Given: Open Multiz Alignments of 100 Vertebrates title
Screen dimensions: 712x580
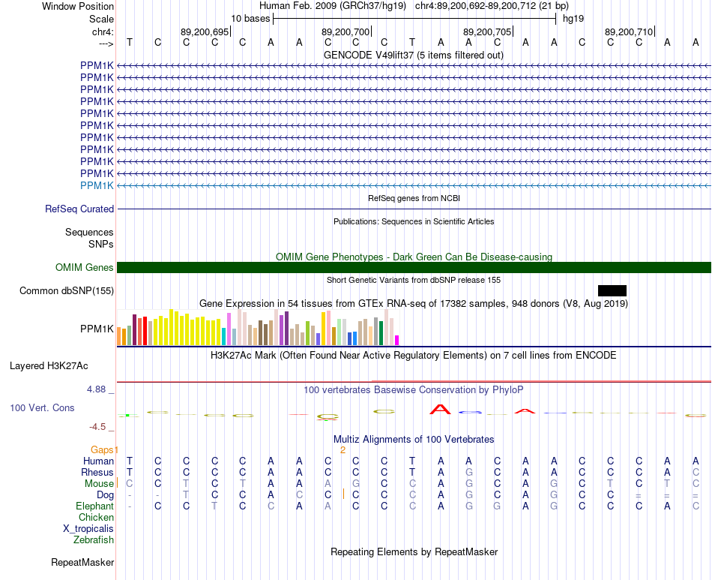Looking at the screenshot, I should click(414, 439).
